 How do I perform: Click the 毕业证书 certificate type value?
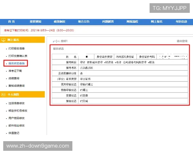[x=85, y=79]
